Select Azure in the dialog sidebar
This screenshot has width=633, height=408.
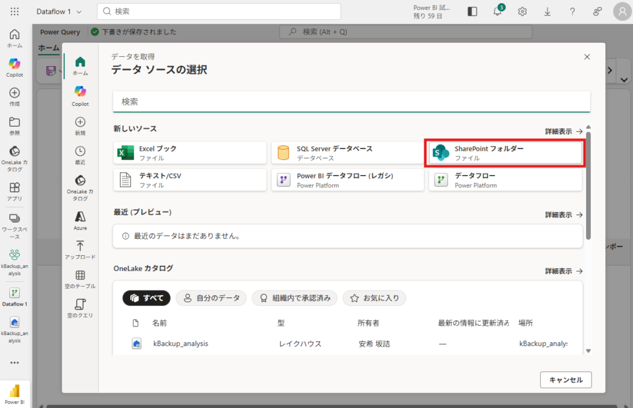[x=80, y=220]
